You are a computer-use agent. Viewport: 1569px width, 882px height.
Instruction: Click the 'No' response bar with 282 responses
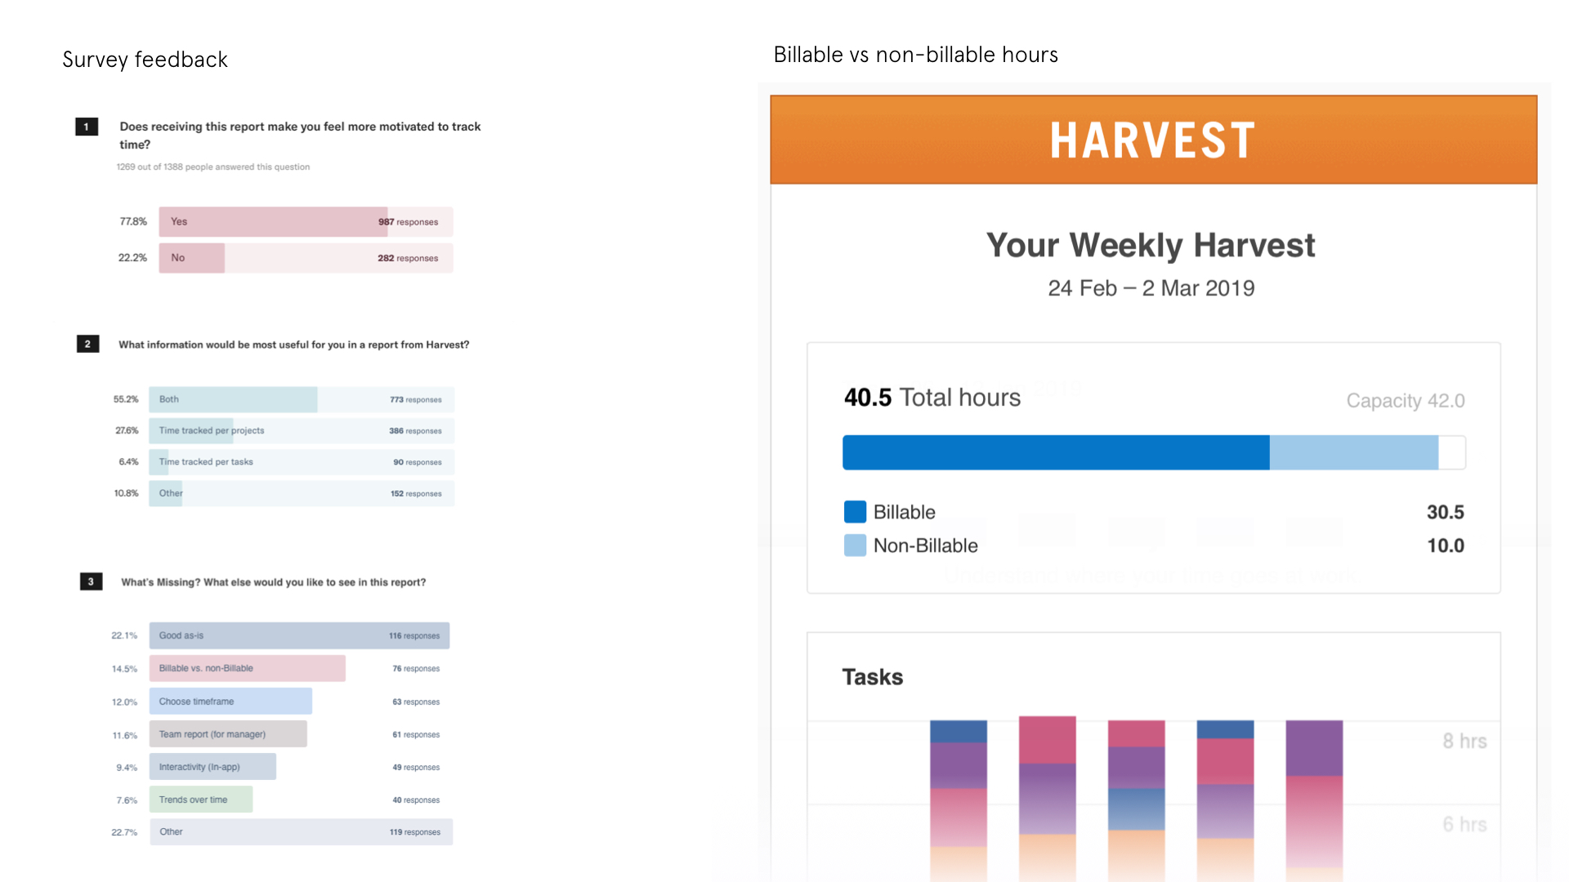click(x=306, y=258)
